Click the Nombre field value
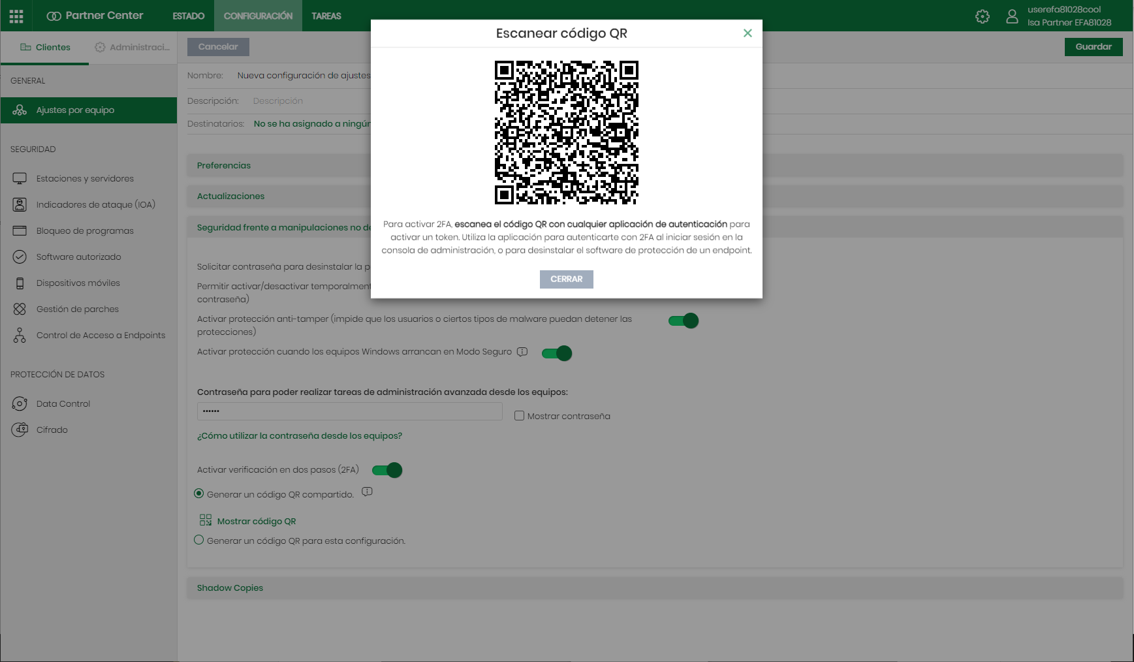Viewport: 1134px width, 662px height. [x=304, y=75]
